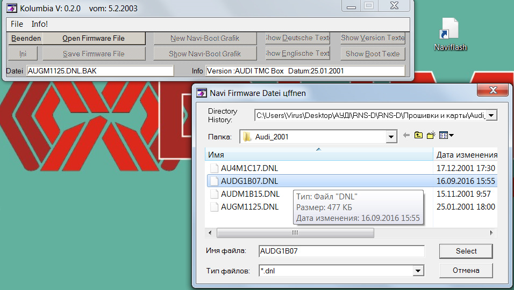The image size is (514, 290).
Task: Click the horizontal scrollbar thumb in file list
Action: [x=295, y=233]
